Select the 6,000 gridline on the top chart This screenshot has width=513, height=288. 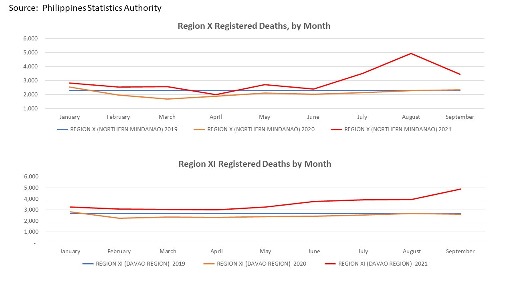point(261,38)
